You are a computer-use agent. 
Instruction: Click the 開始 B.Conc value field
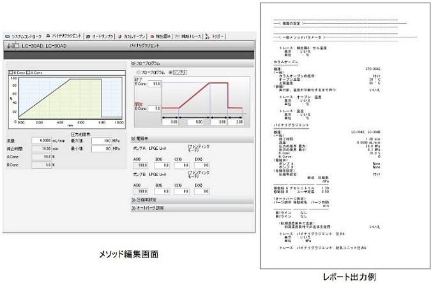(155, 108)
